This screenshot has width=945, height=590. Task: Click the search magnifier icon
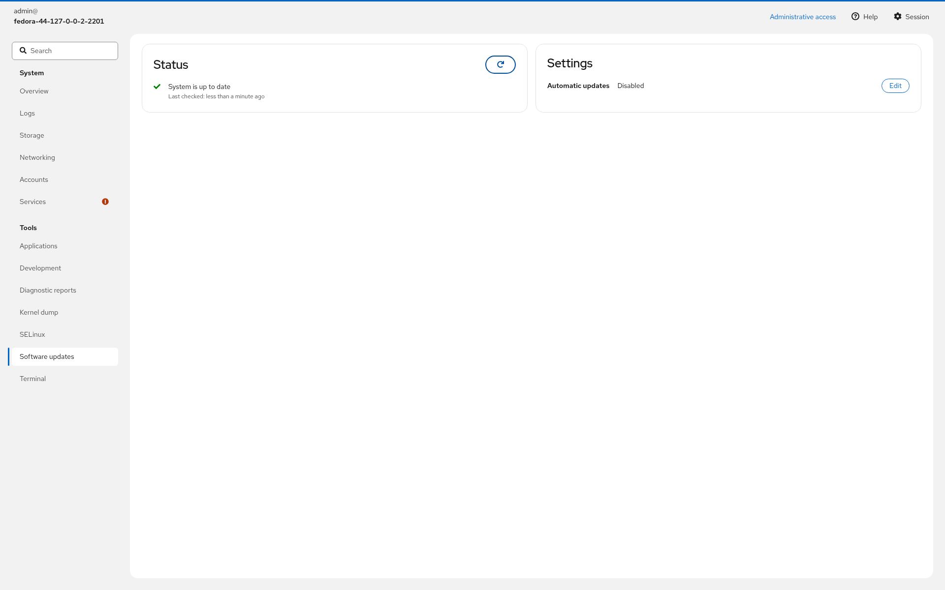coord(23,50)
